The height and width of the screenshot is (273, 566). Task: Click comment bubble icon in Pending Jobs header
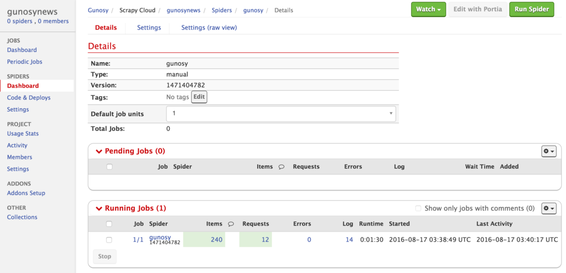(x=281, y=167)
